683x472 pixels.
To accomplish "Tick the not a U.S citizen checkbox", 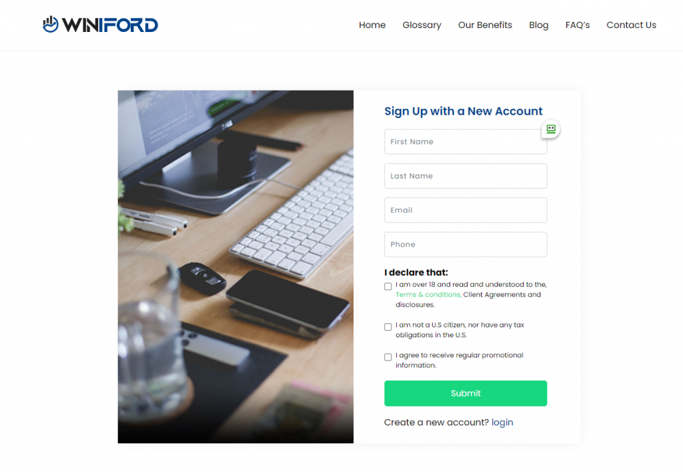I will (x=388, y=327).
